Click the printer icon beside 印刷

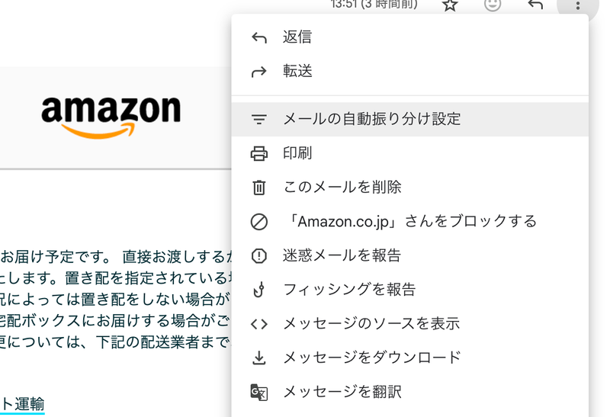pyautogui.click(x=259, y=153)
